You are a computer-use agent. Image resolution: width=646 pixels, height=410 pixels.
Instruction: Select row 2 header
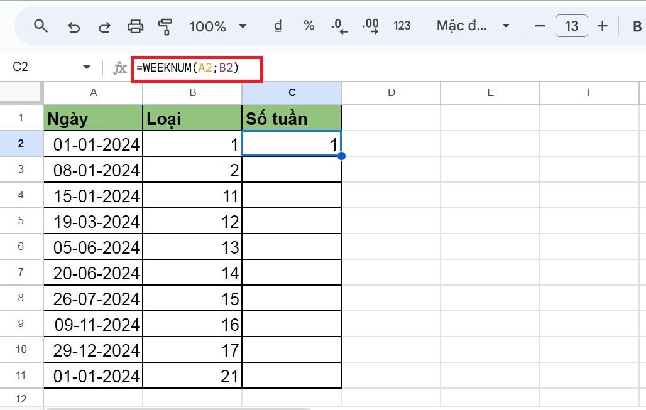(x=21, y=143)
